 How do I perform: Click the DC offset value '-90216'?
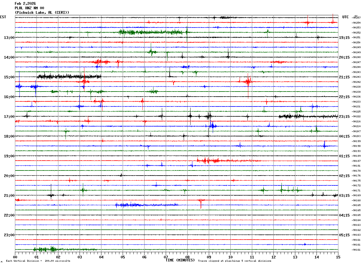pos(356,121)
